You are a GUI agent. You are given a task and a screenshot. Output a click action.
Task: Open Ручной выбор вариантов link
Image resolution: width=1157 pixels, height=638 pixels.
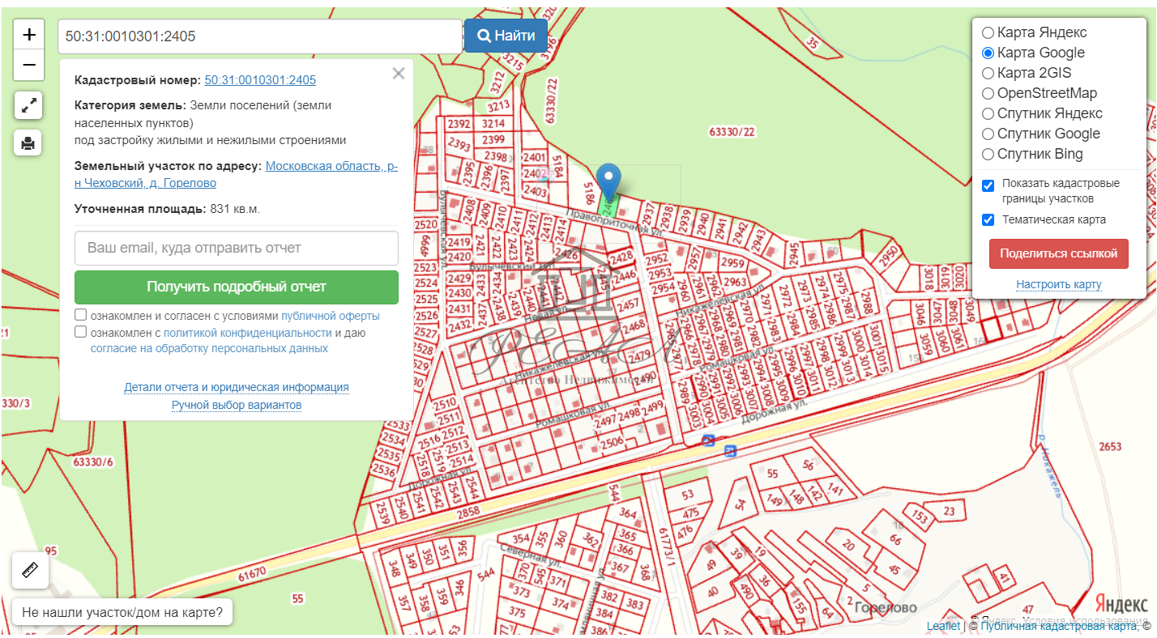237,405
